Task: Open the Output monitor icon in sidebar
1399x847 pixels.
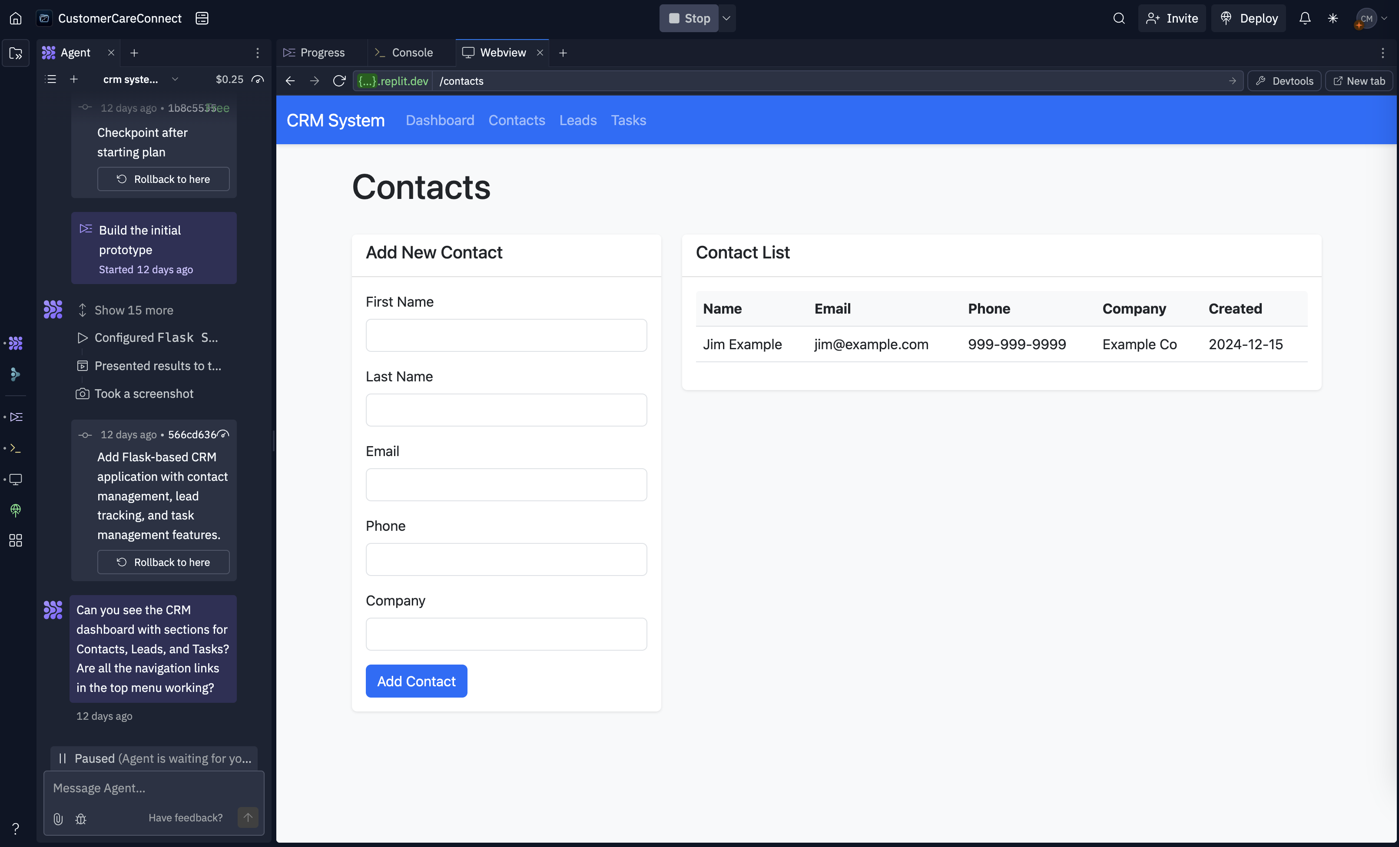Action: 15,480
